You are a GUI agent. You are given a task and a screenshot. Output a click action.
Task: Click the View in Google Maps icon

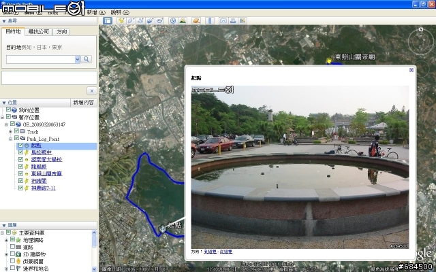pos(243,21)
